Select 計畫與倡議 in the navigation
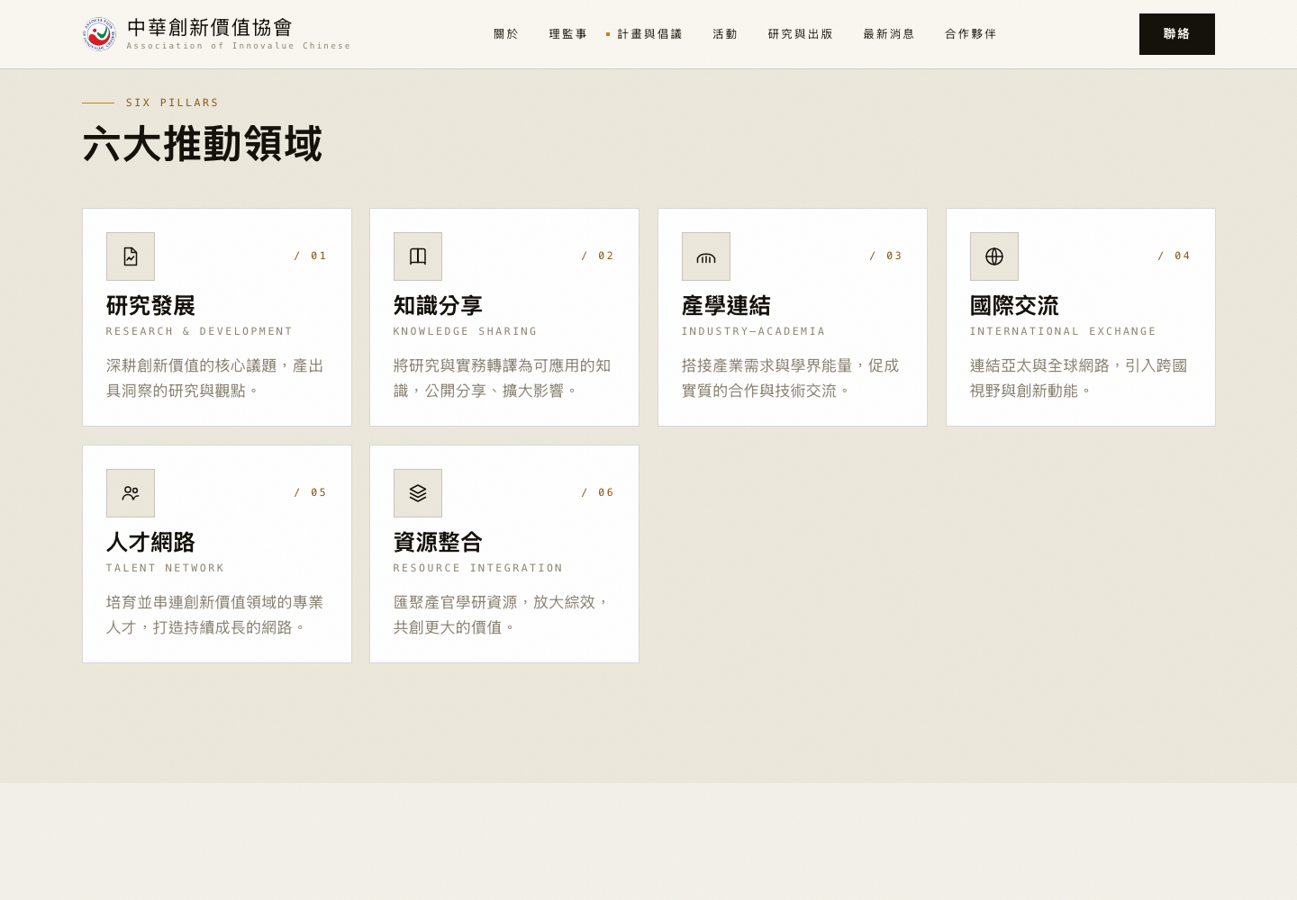 [x=650, y=34]
